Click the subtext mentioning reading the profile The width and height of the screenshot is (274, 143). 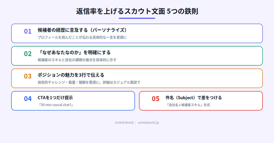(82, 37)
